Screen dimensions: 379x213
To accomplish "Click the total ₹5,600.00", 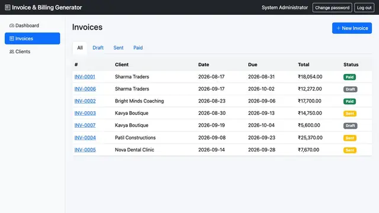I will (309, 125).
